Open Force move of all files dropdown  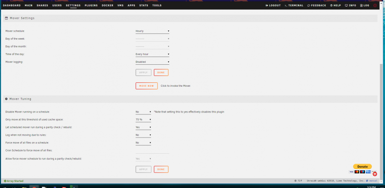pyautogui.click(x=143, y=143)
